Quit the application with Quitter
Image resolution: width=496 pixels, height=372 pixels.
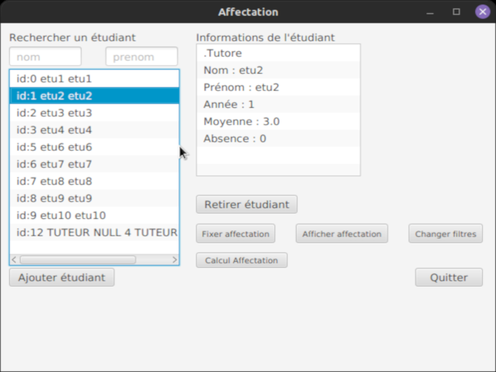click(449, 277)
